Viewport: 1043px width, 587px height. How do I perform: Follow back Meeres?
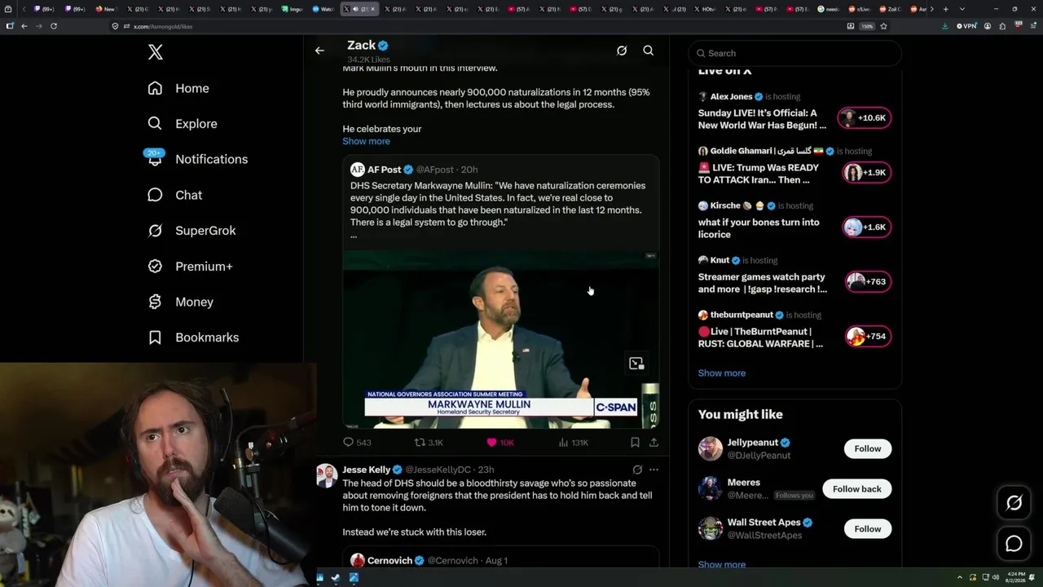click(857, 489)
